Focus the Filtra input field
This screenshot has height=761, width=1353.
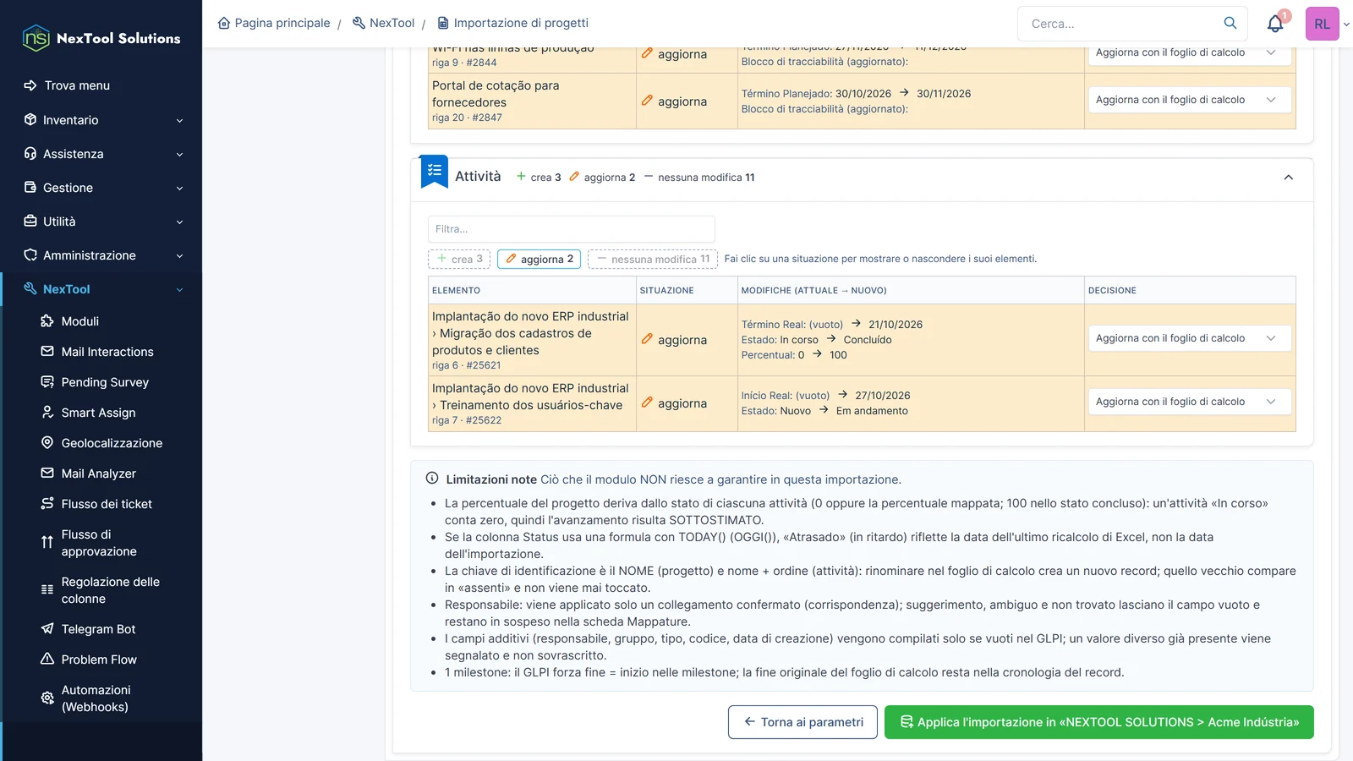point(572,229)
